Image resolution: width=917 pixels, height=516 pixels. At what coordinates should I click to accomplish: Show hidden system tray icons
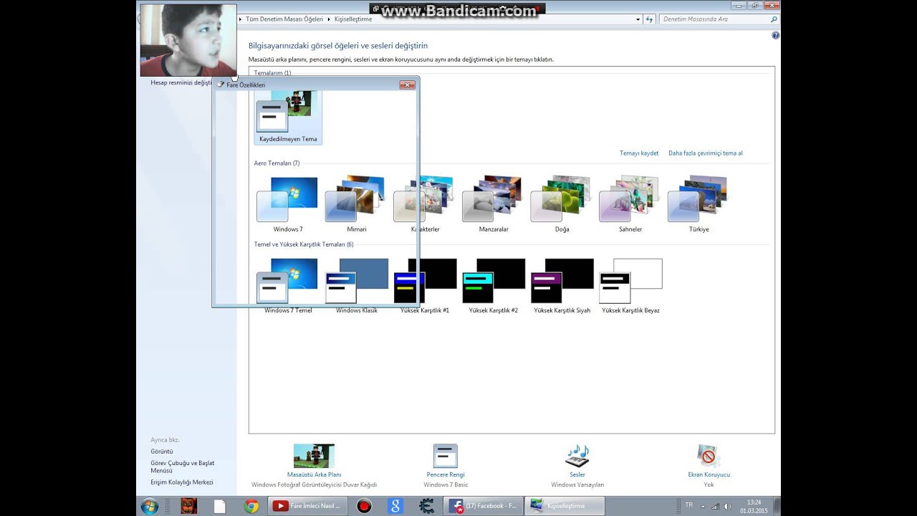pos(703,506)
